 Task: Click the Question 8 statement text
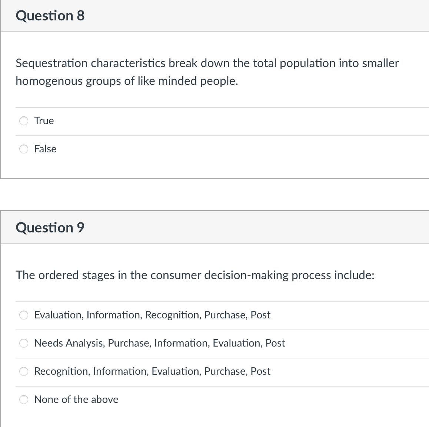tap(207, 72)
